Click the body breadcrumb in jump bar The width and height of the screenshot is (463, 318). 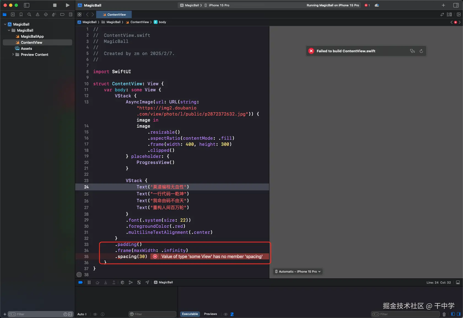point(160,22)
